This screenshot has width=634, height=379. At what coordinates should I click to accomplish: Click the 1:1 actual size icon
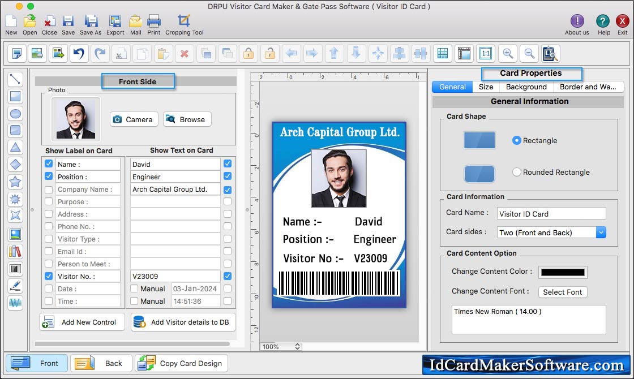[486, 53]
